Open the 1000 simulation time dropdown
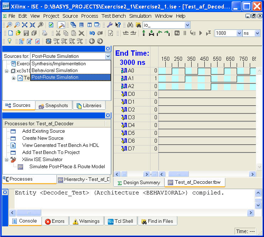Viewport: 264px width, 237px height. (239, 33)
